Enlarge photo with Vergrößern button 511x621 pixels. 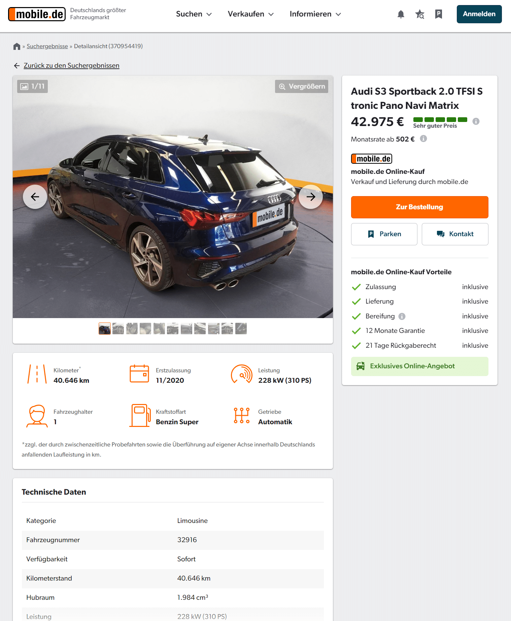[x=302, y=87]
